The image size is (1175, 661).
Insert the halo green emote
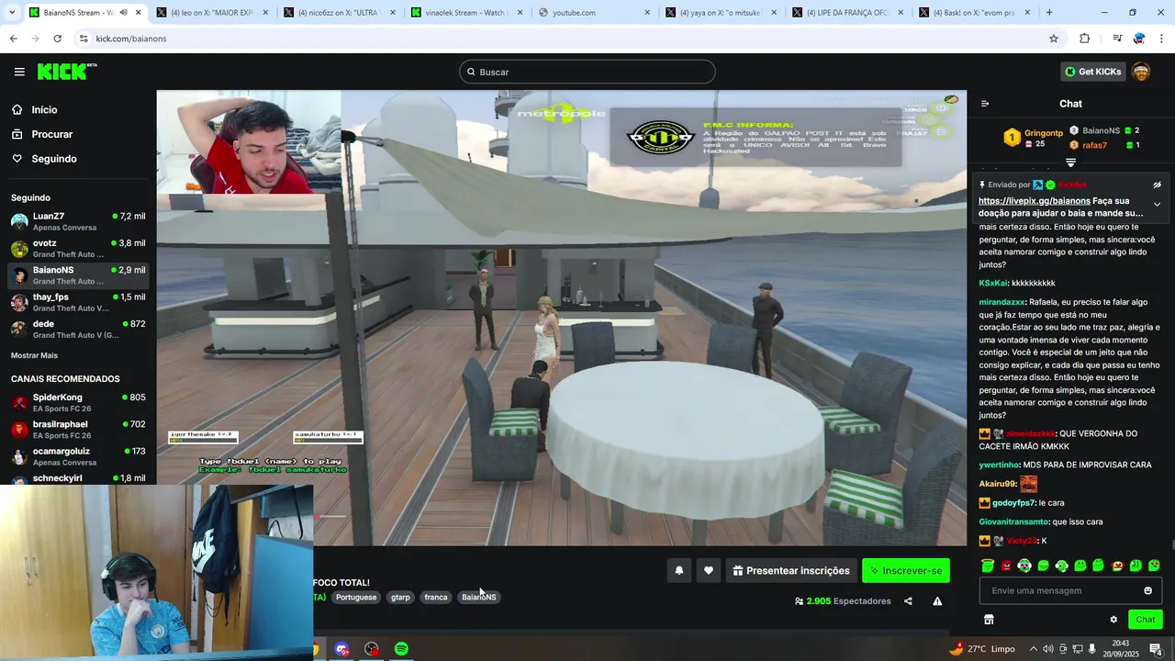point(988,566)
